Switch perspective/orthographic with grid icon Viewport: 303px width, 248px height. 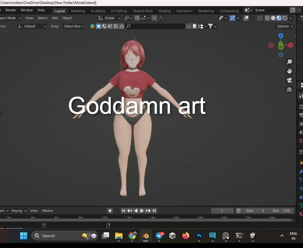coord(289,90)
